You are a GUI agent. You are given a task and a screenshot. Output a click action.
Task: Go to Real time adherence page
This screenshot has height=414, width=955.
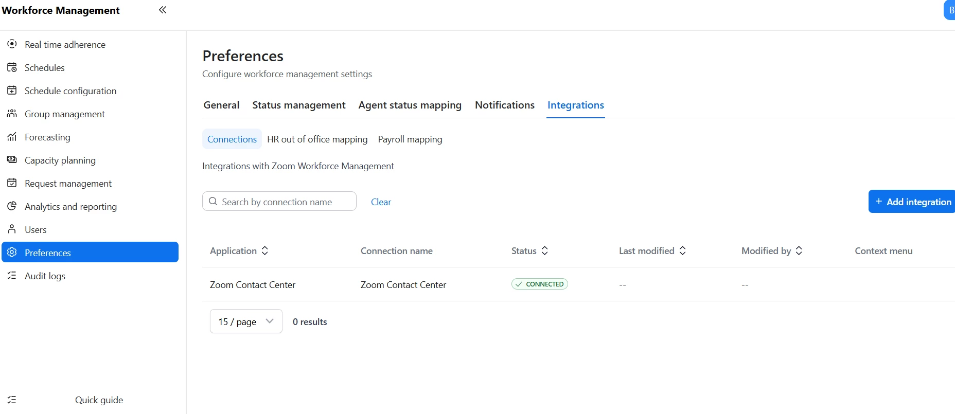tap(65, 44)
